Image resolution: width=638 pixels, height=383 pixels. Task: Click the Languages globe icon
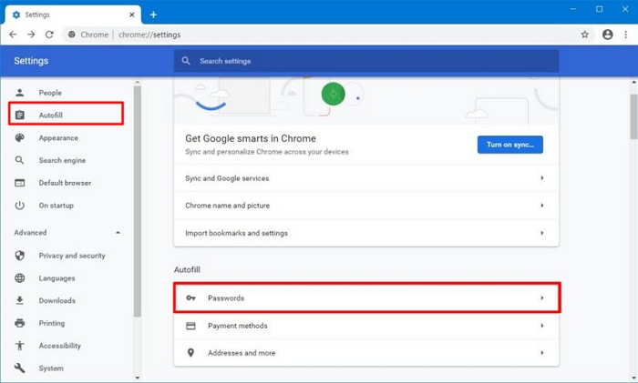point(19,278)
